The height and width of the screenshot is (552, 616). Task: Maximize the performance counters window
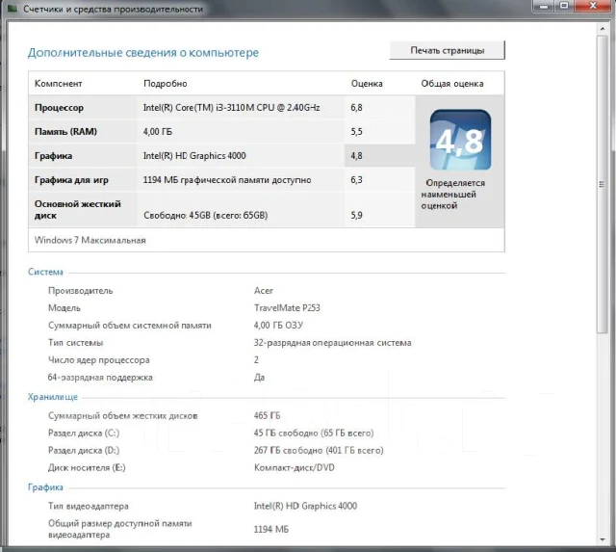coord(564,6)
